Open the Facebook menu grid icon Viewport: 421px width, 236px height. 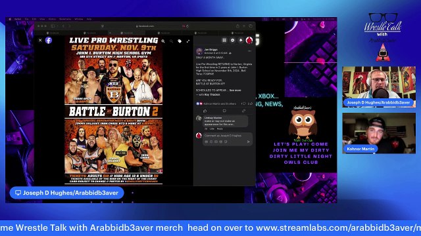(224, 40)
